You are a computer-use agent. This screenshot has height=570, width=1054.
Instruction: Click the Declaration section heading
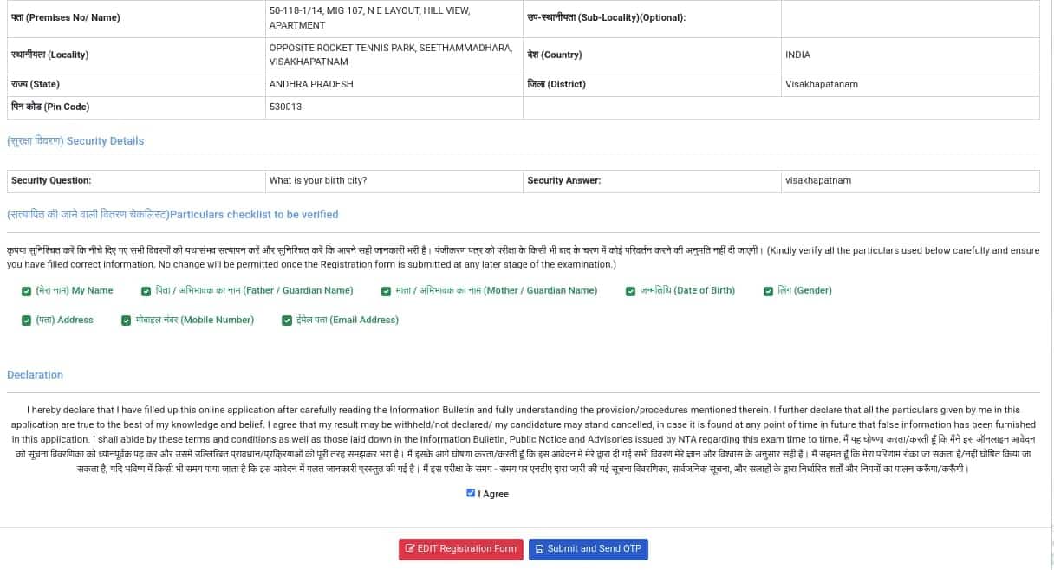[x=35, y=375]
